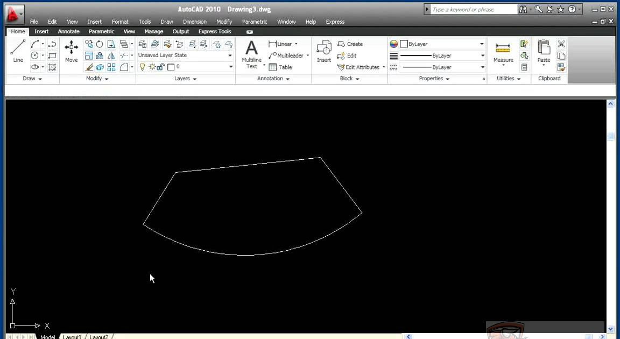Open the Linear dimension dropdown arrow
620x339 pixels.
[x=296, y=44]
